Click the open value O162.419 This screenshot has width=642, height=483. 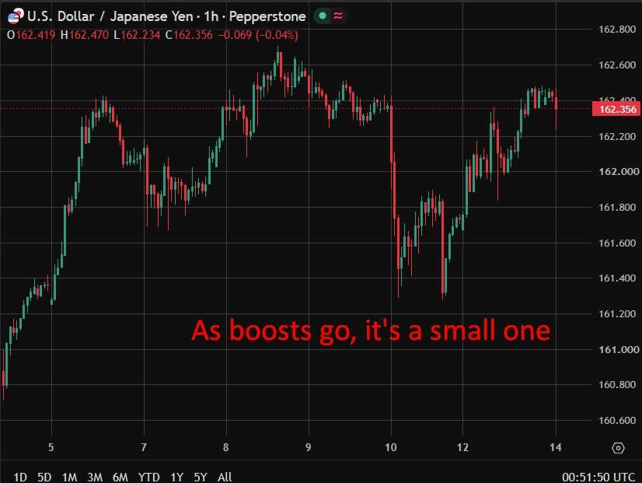click(31, 35)
